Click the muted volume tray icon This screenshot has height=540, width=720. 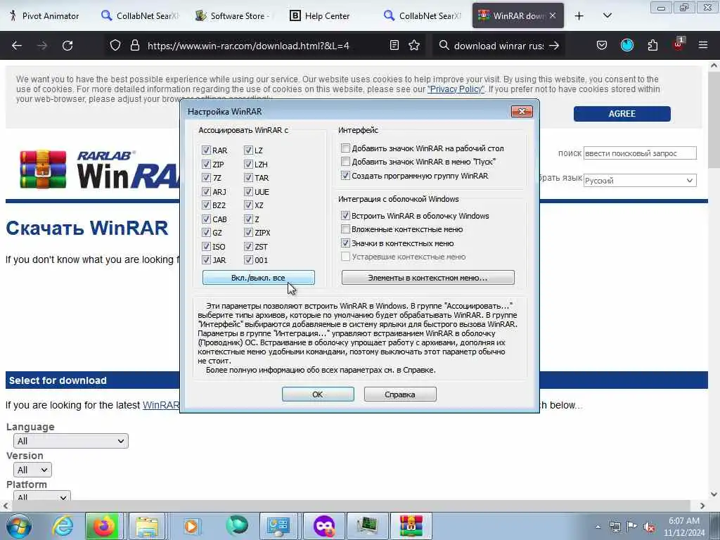coord(649,527)
